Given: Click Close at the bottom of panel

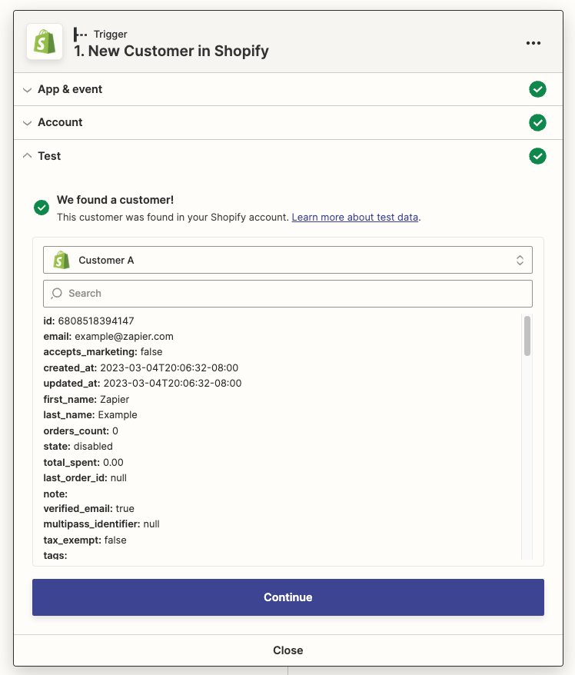Looking at the screenshot, I should [287, 650].
